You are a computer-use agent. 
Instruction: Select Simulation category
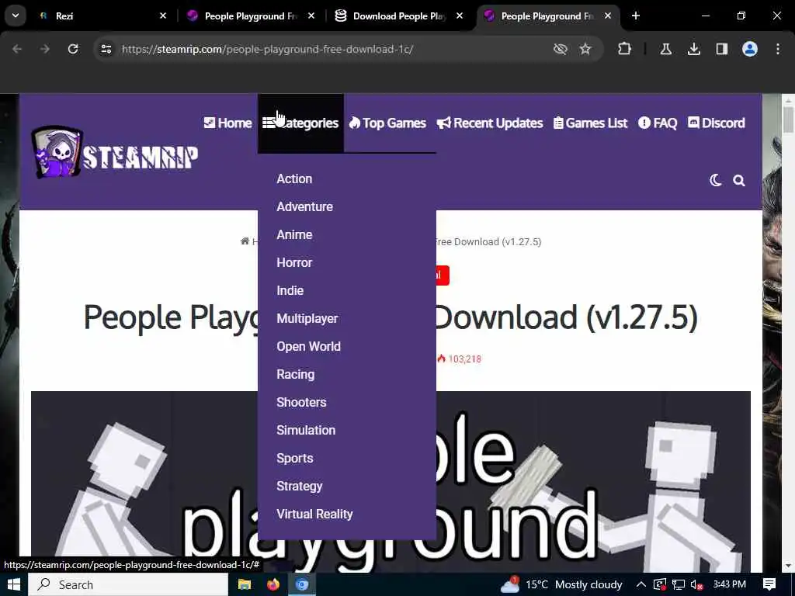point(306,430)
